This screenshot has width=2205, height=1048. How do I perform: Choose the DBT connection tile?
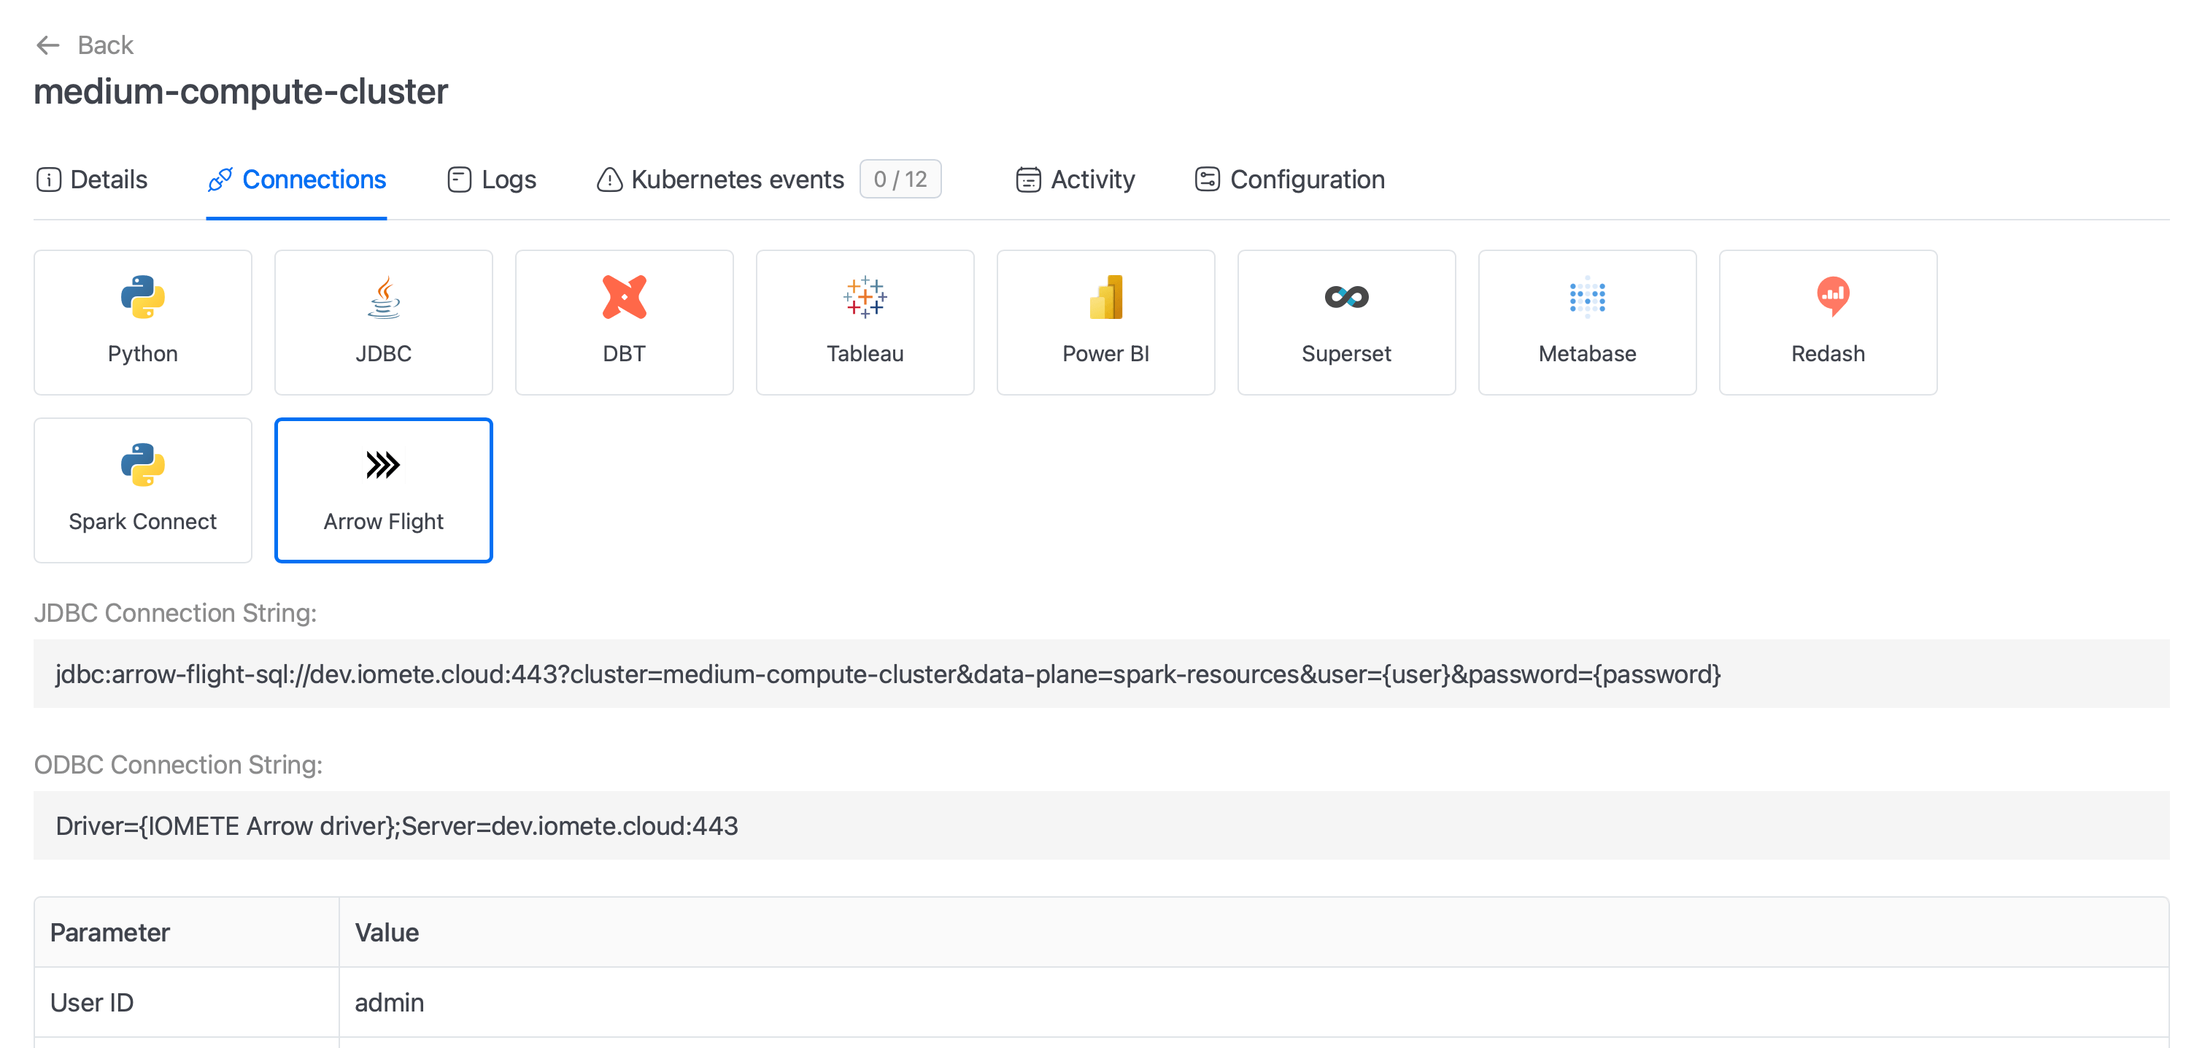coord(624,322)
